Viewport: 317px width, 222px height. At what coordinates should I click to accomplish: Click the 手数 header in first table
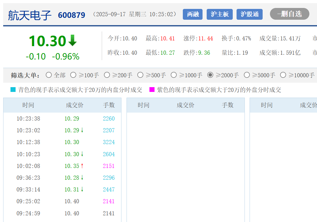coord(109,105)
